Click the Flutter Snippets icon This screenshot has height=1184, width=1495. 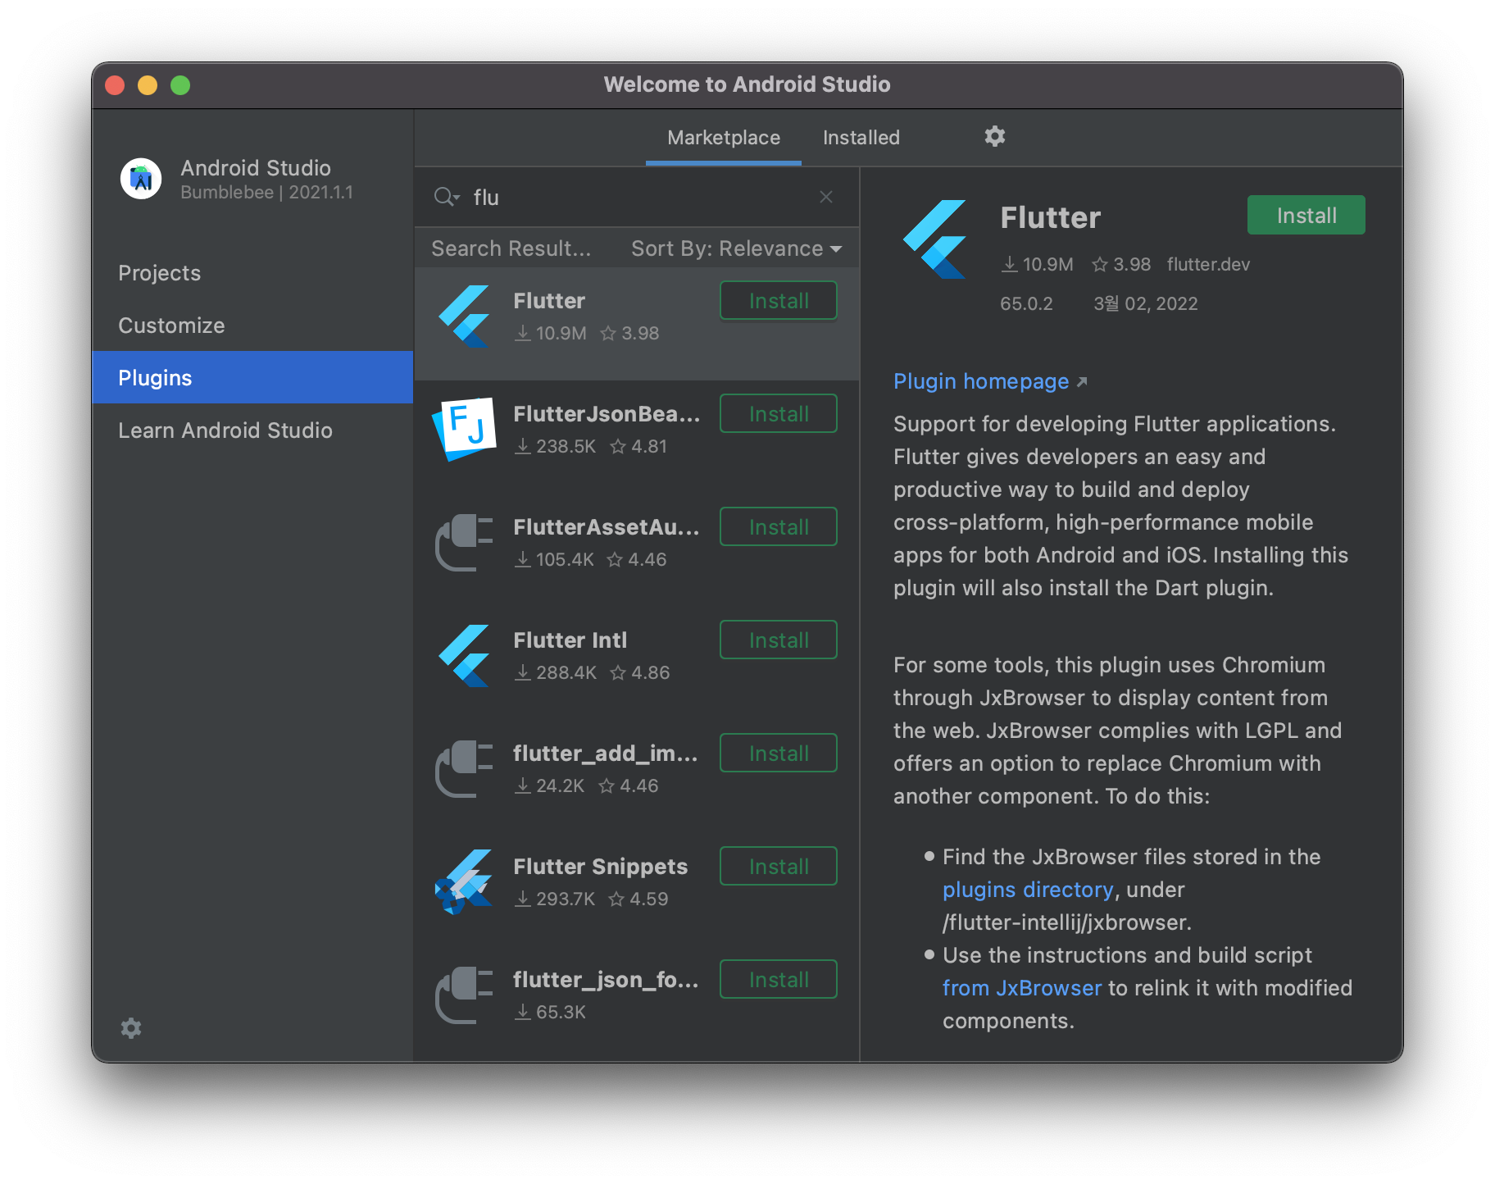tap(465, 882)
